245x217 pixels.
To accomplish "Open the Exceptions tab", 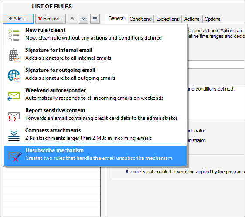I will pos(168,19).
